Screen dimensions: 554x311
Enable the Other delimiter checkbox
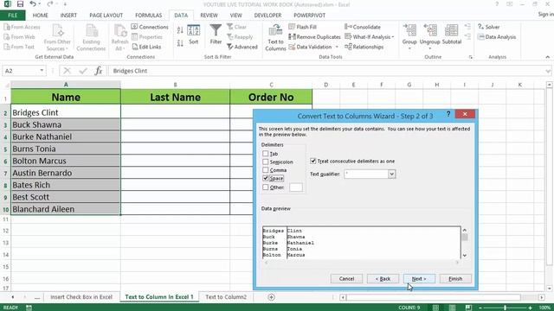tap(266, 187)
